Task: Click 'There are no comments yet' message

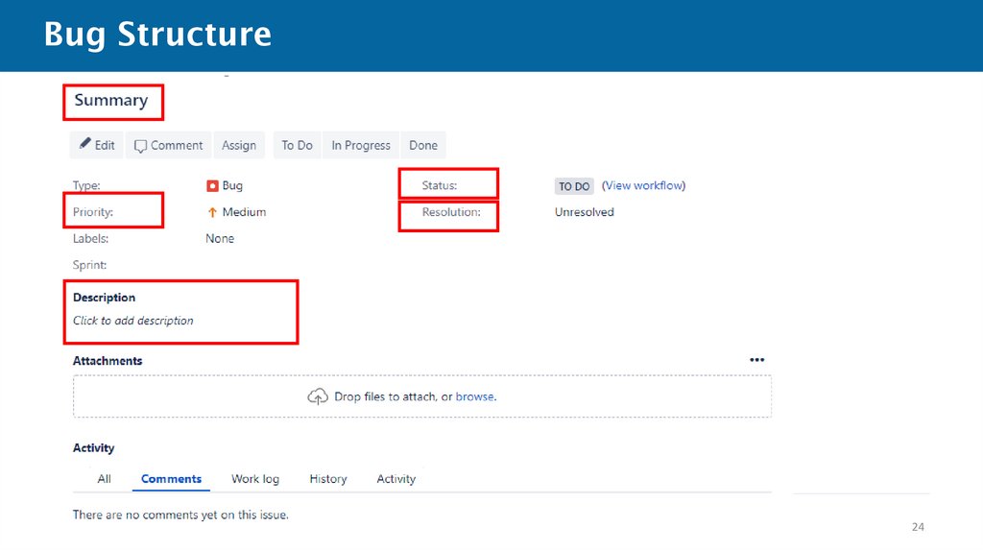Action: 180,515
